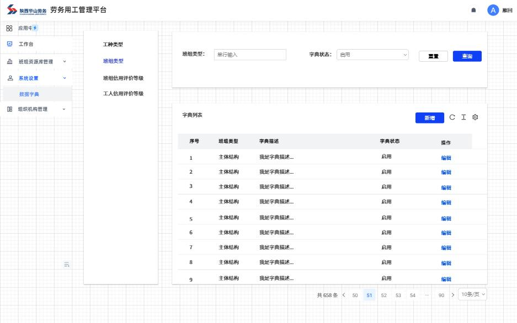Open the 工作台 menu item
This screenshot has width=517, height=323.
coord(26,44)
